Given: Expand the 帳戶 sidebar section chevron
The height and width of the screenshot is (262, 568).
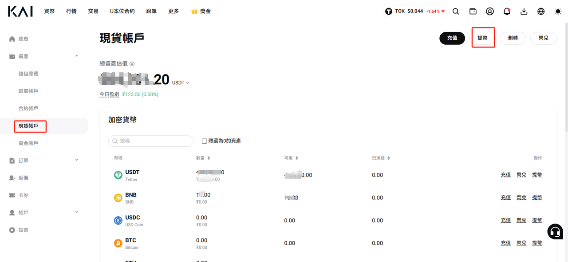Looking at the screenshot, I should (77, 212).
